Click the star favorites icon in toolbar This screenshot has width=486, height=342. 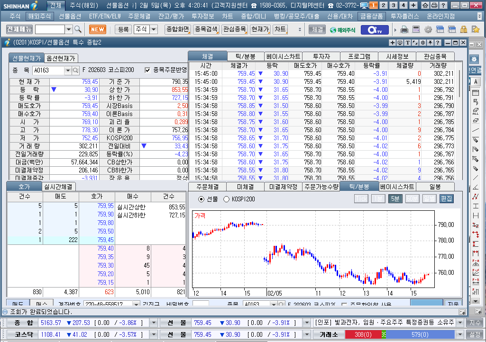[x=476, y=29]
